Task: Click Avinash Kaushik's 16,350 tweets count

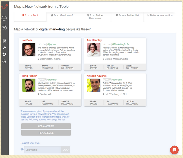Action: tap(93, 101)
